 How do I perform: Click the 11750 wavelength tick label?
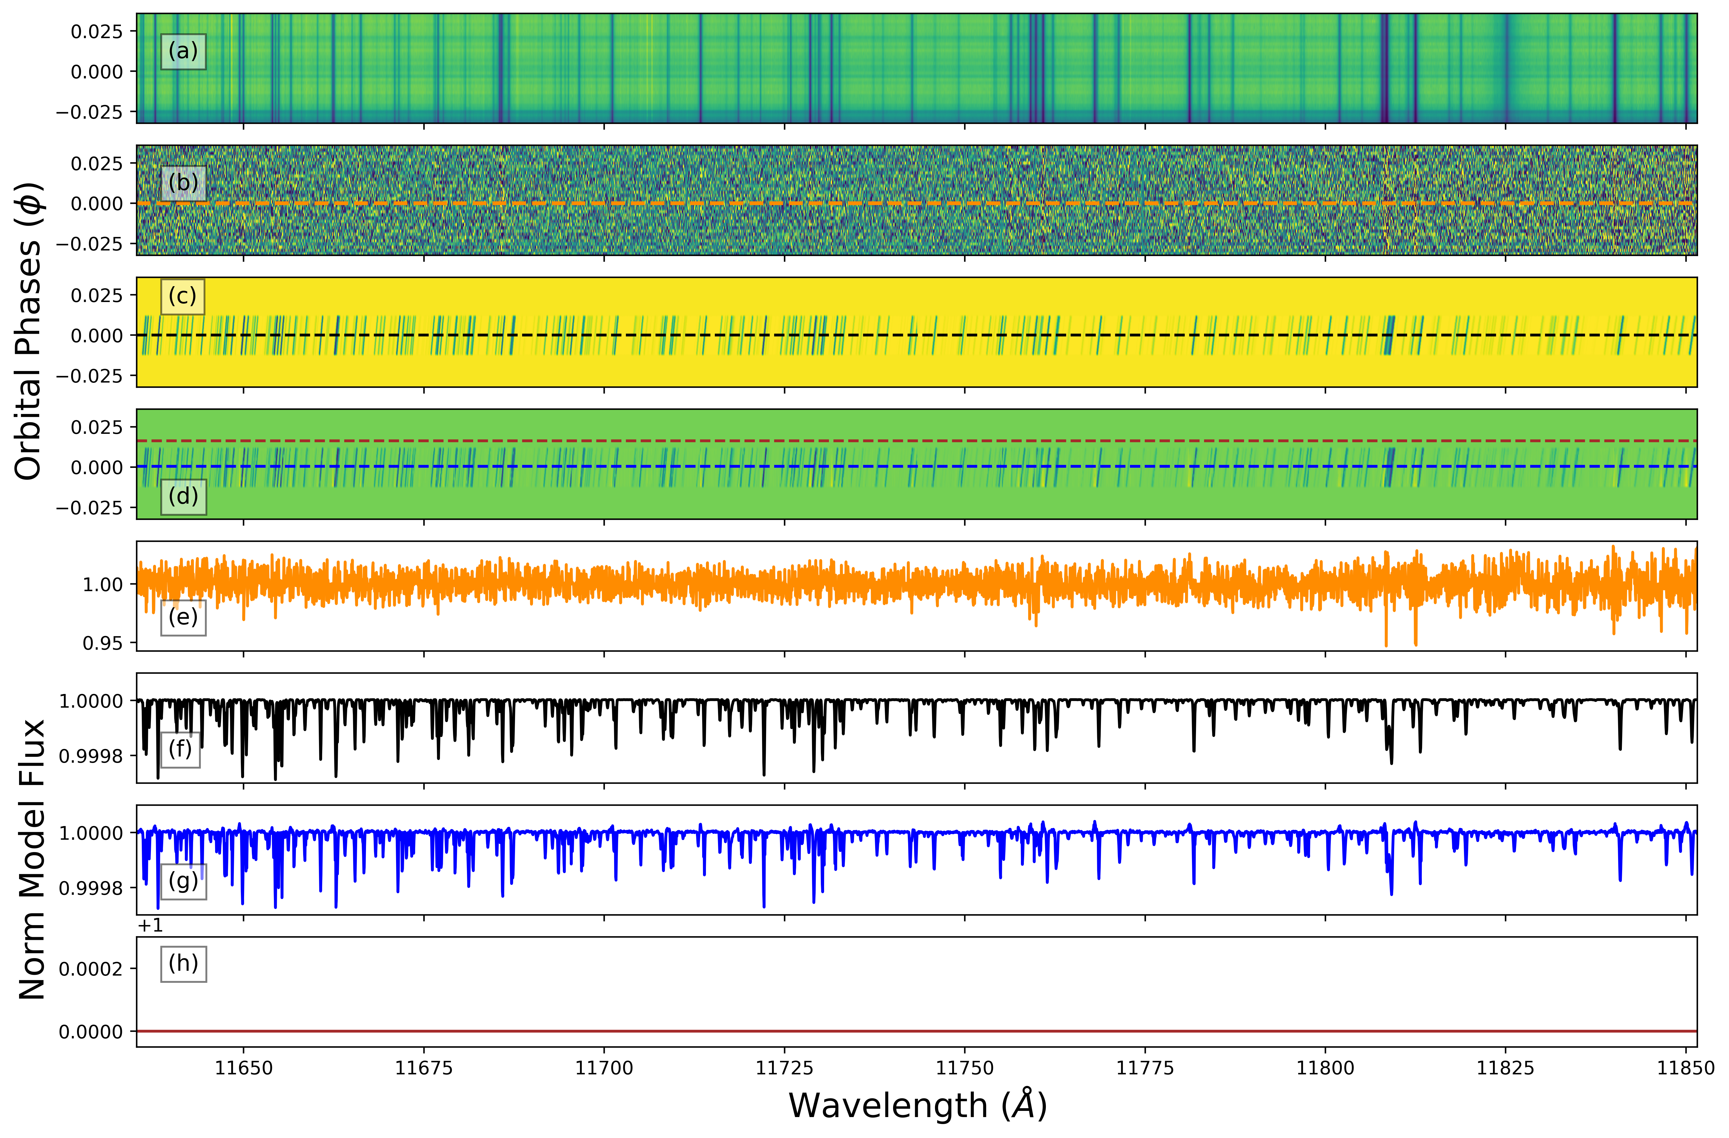click(x=965, y=1068)
